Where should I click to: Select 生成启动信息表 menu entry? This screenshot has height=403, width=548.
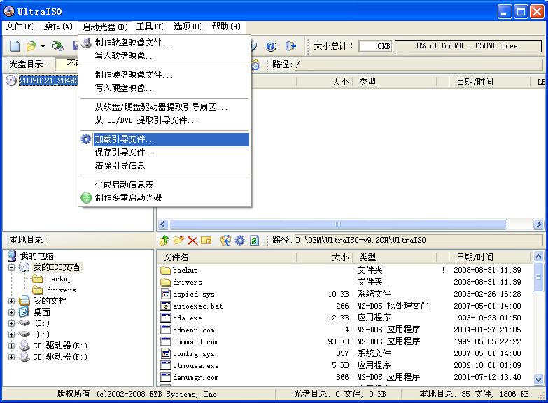click(164, 185)
